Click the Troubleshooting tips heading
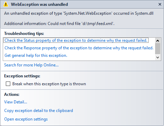Image resolution: width=164 pixels, height=126 pixels. click(x=24, y=34)
